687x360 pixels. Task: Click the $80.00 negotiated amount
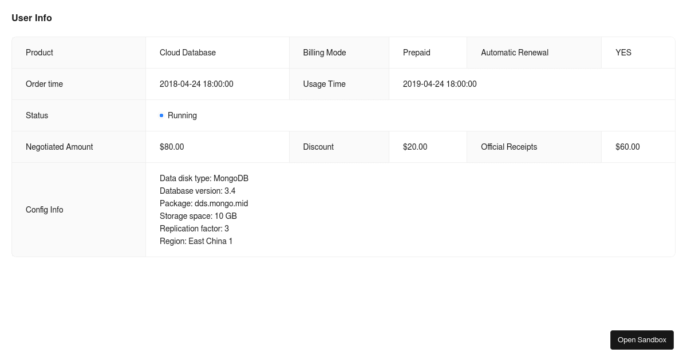pyautogui.click(x=172, y=147)
